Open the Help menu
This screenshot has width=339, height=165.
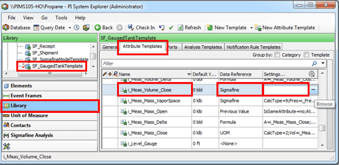(80, 18)
